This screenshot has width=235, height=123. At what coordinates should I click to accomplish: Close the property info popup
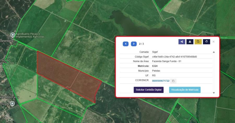click(x=214, y=42)
